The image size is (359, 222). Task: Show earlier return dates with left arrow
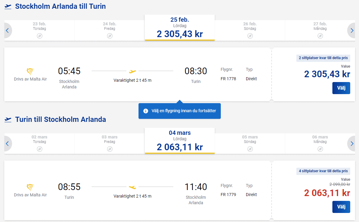pos(8,144)
